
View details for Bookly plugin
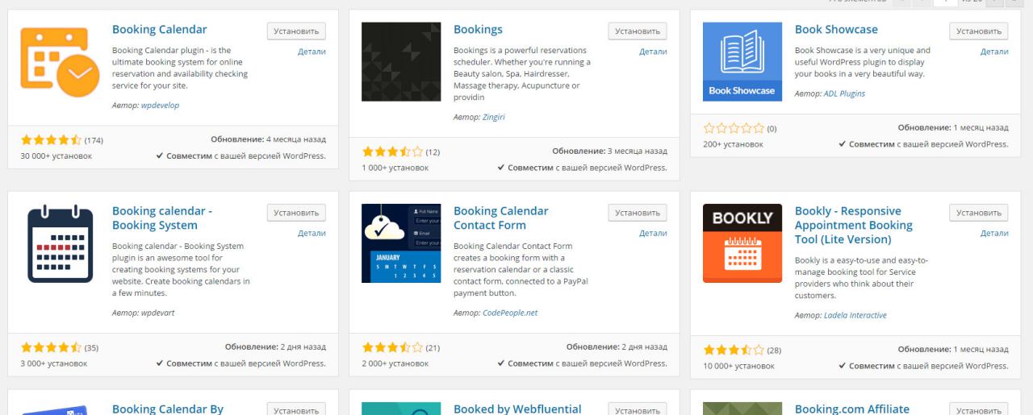[x=994, y=233]
